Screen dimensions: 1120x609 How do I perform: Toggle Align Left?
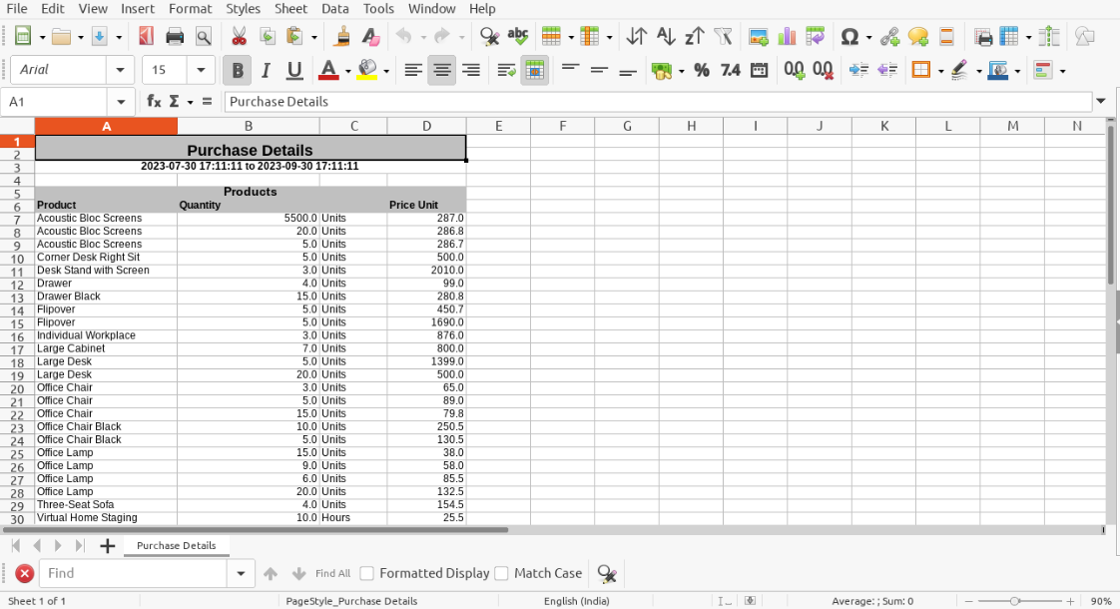[x=413, y=70]
